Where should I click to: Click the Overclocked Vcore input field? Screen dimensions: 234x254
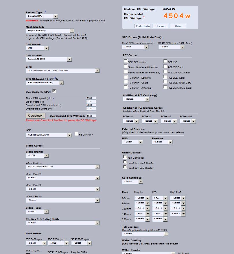pyautogui.click(x=91, y=109)
